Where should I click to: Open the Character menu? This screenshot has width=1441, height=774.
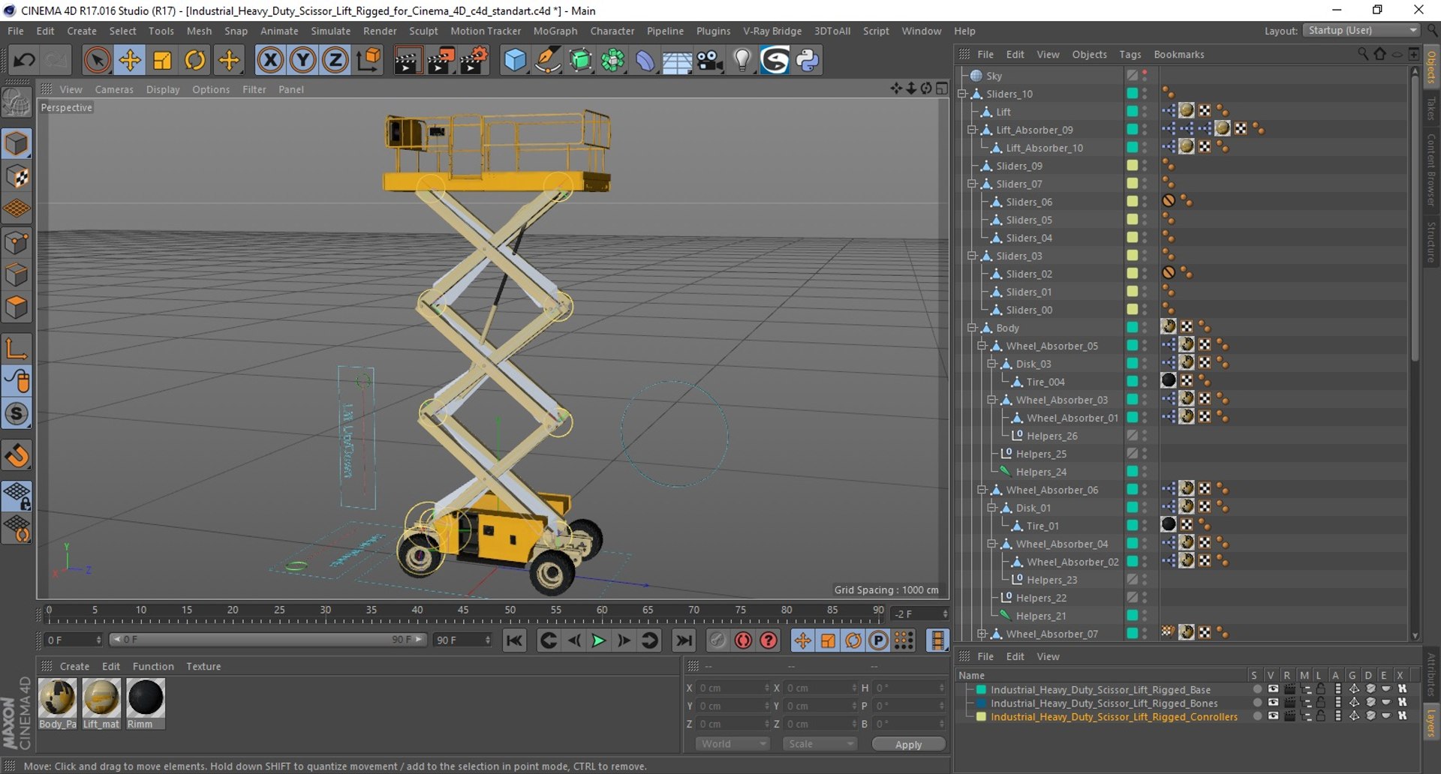tap(612, 31)
